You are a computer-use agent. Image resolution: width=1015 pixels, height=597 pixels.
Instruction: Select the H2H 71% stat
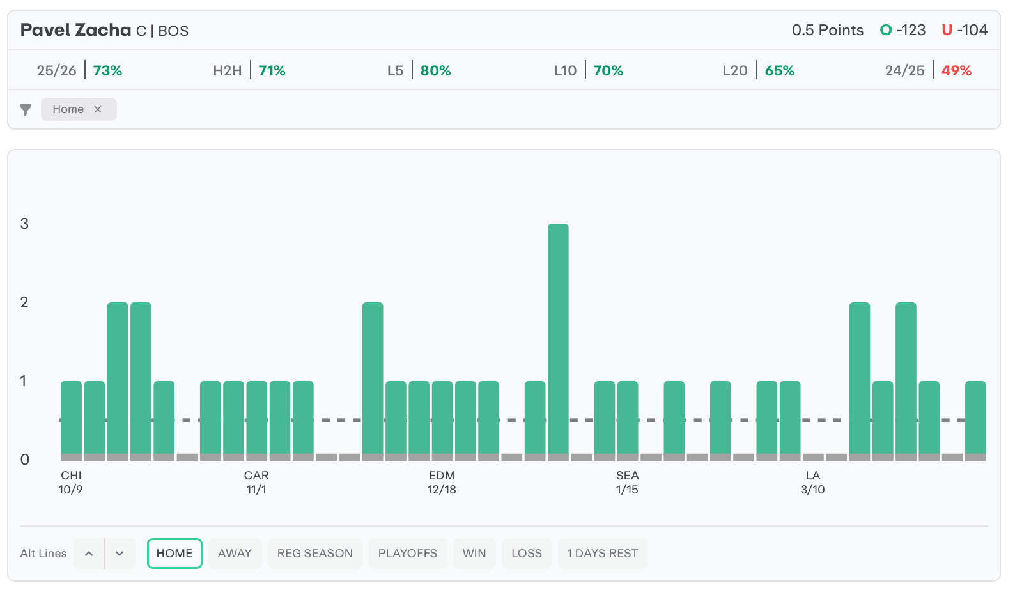249,70
